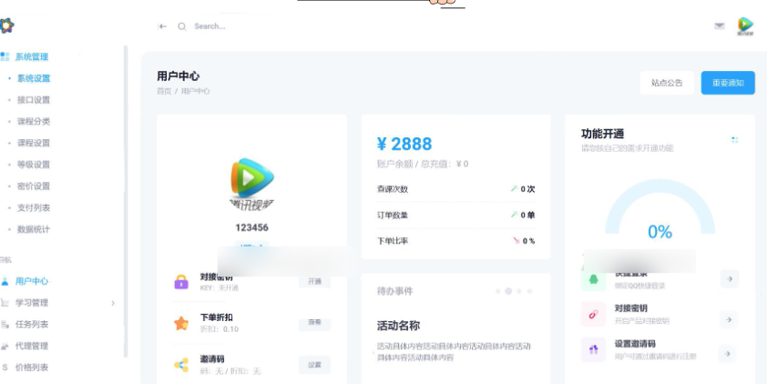Viewport: 767px width, 392px height.
Task: Select the highlighted carousel dot in 待办事件
Action: pyautogui.click(x=508, y=291)
